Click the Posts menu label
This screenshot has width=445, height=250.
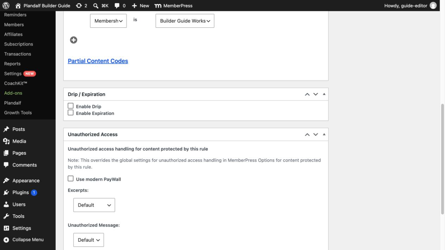tap(19, 129)
